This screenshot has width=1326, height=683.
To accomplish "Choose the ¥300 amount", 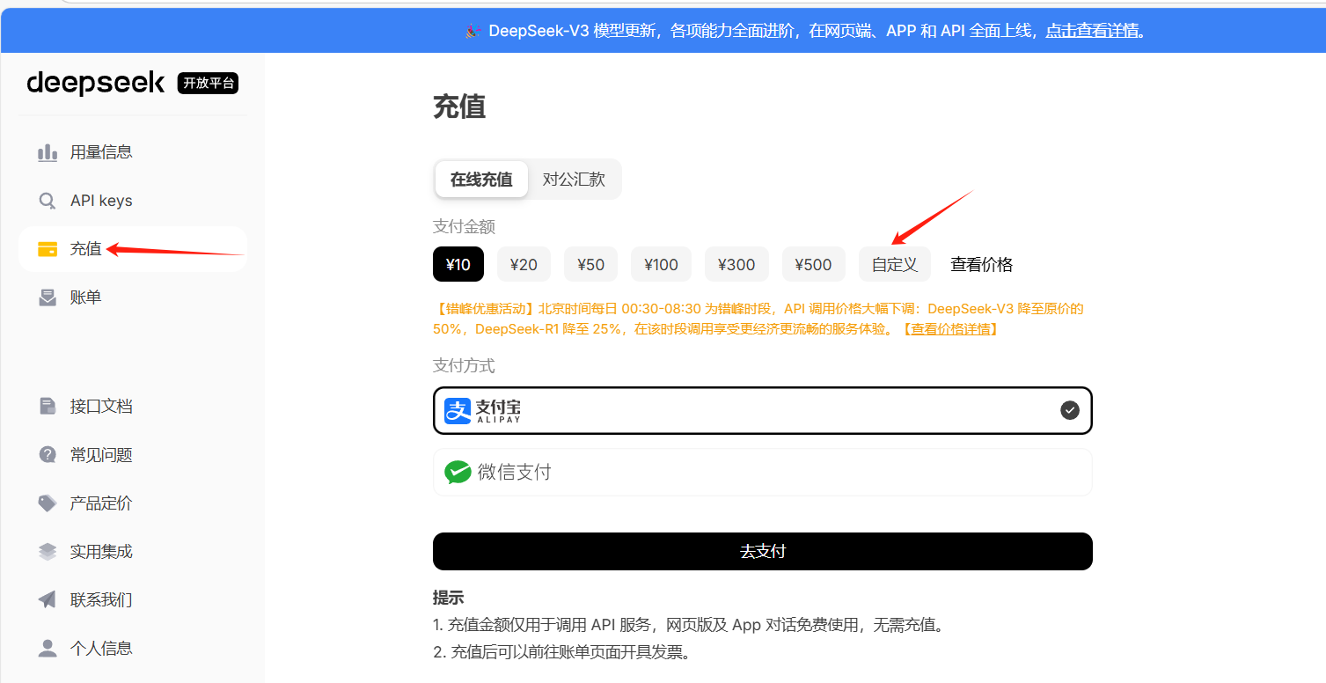I will (x=736, y=265).
